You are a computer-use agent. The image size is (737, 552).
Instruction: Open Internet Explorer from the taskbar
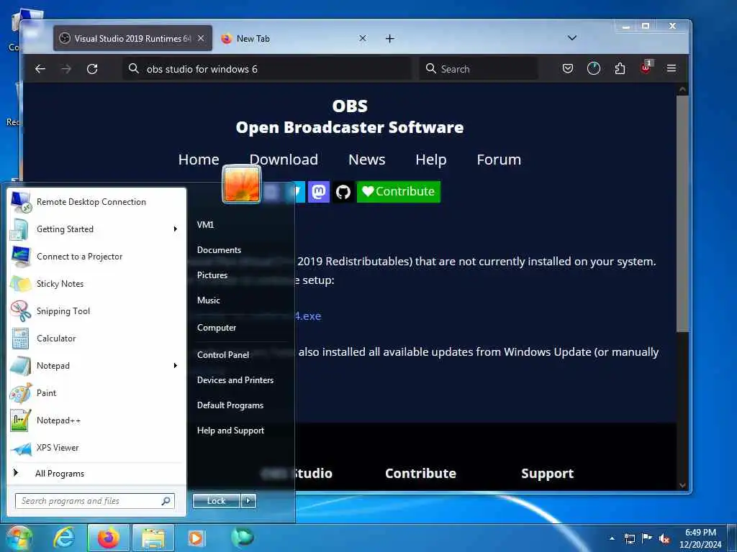[64, 538]
